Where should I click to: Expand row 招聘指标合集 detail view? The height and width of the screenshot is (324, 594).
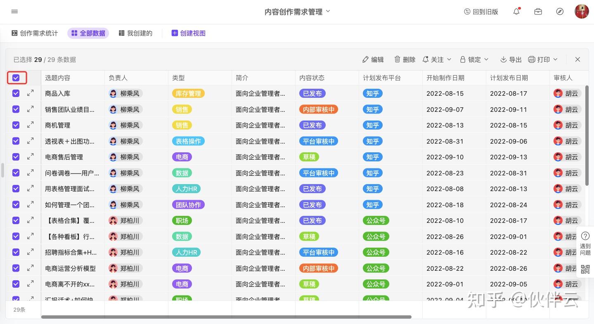tap(30, 252)
